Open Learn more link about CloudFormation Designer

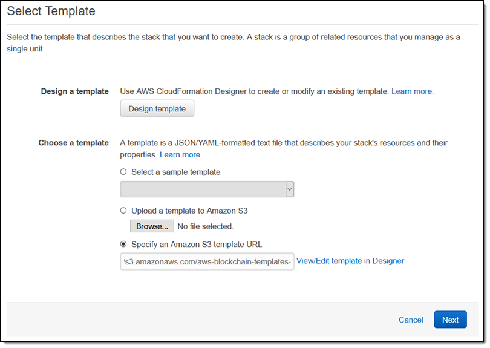click(413, 91)
